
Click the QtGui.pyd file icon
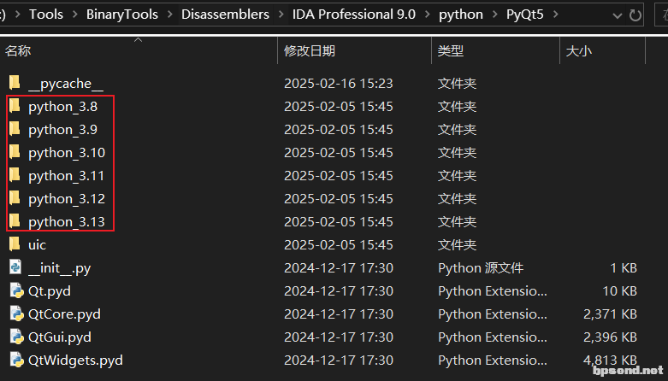point(16,337)
